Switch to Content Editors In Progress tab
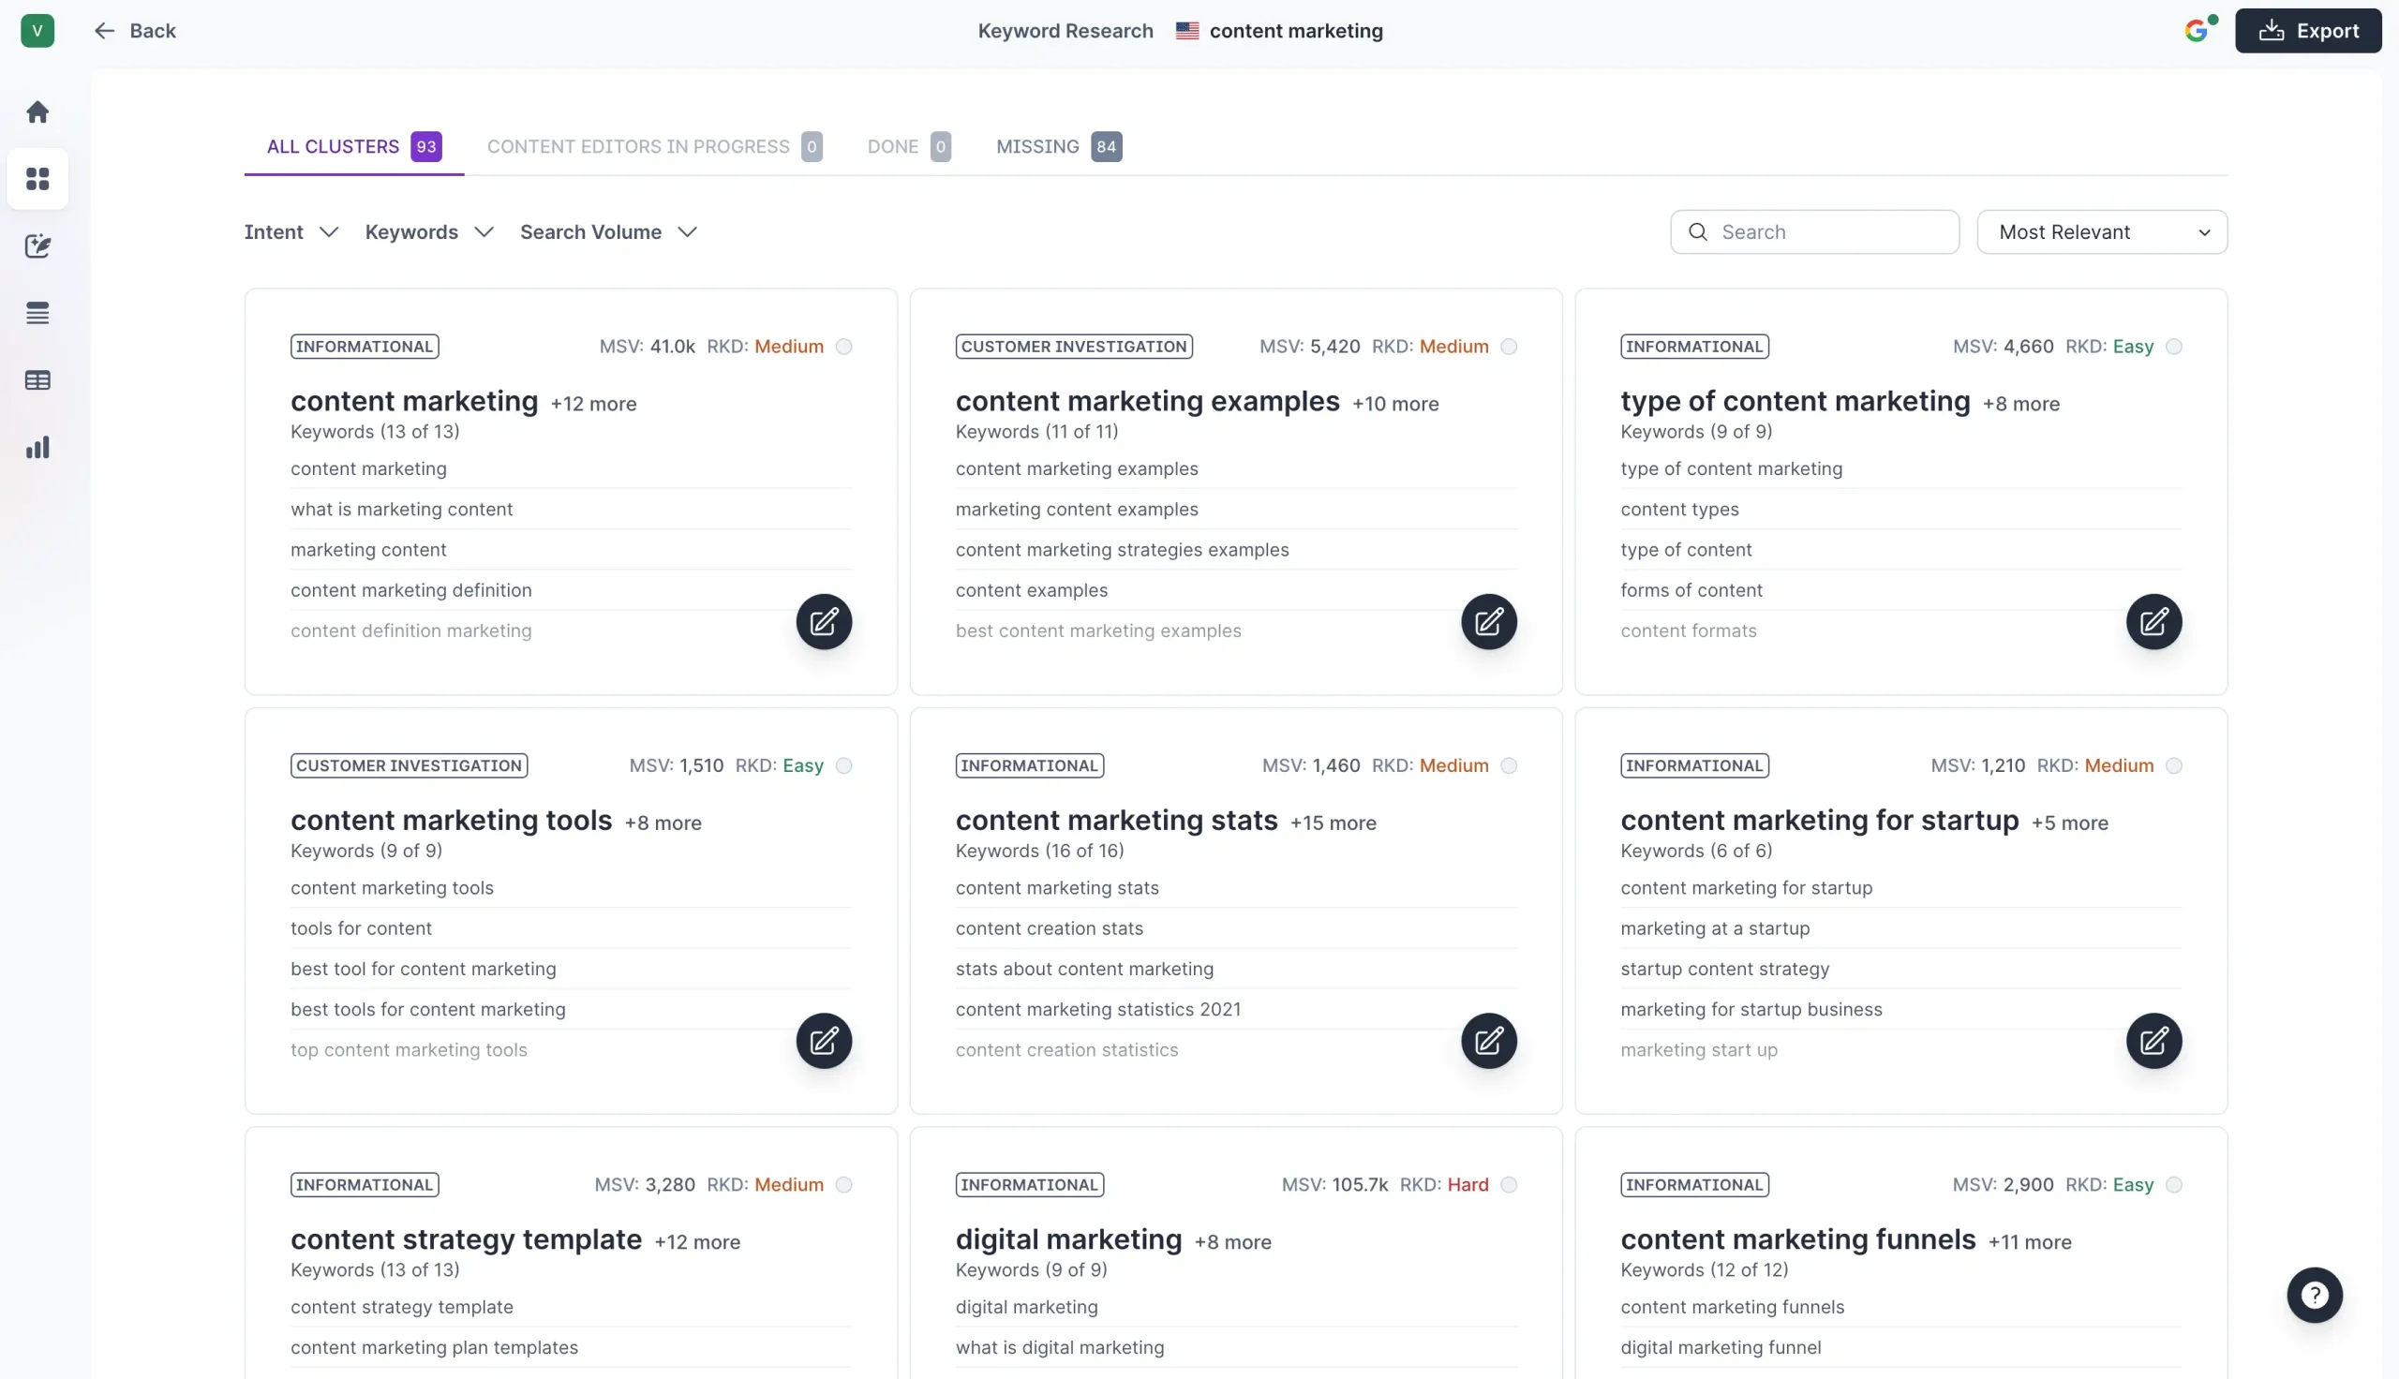Screen dimensions: 2399x1379 (653, 147)
